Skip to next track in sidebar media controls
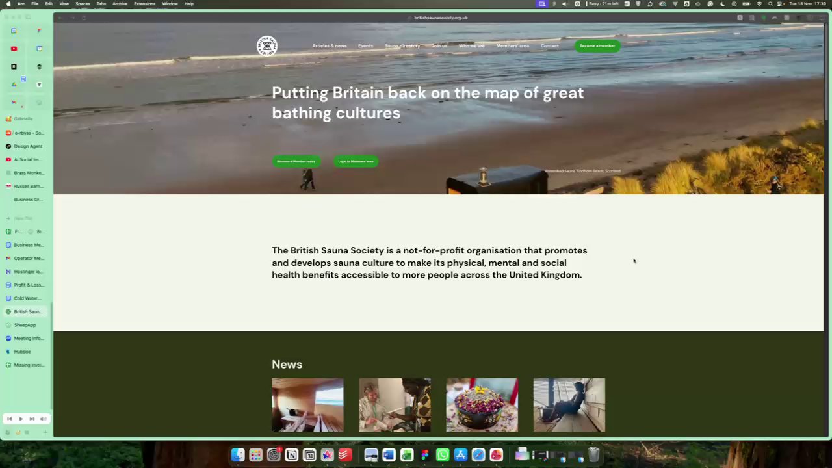Image resolution: width=832 pixels, height=468 pixels. (31, 419)
